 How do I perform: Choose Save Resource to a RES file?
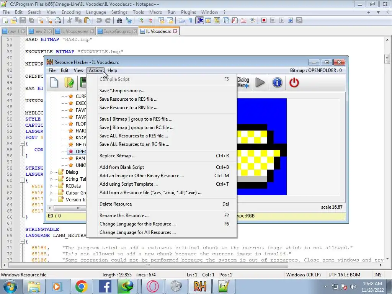(x=162, y=99)
